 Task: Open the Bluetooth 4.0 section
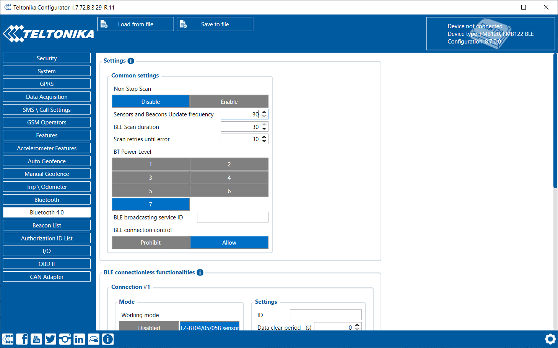[47, 212]
